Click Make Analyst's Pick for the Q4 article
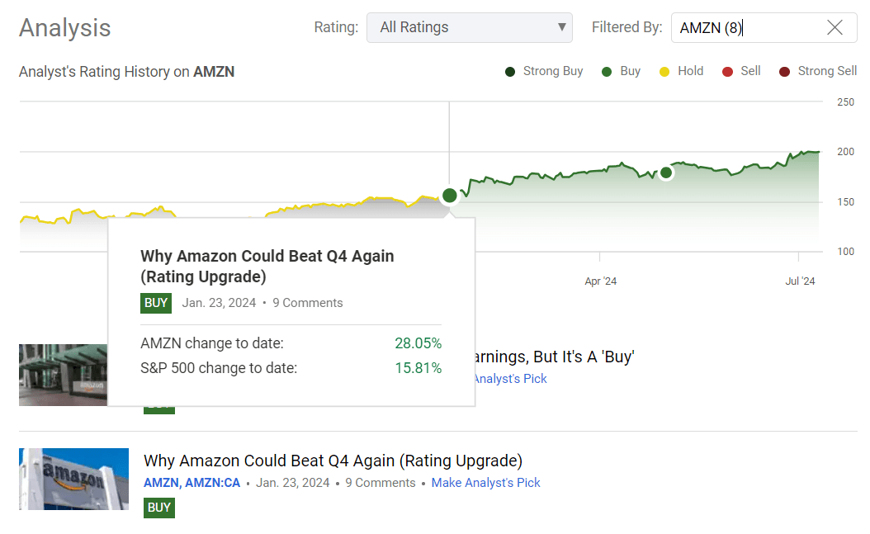This screenshot has width=870, height=534. (485, 482)
